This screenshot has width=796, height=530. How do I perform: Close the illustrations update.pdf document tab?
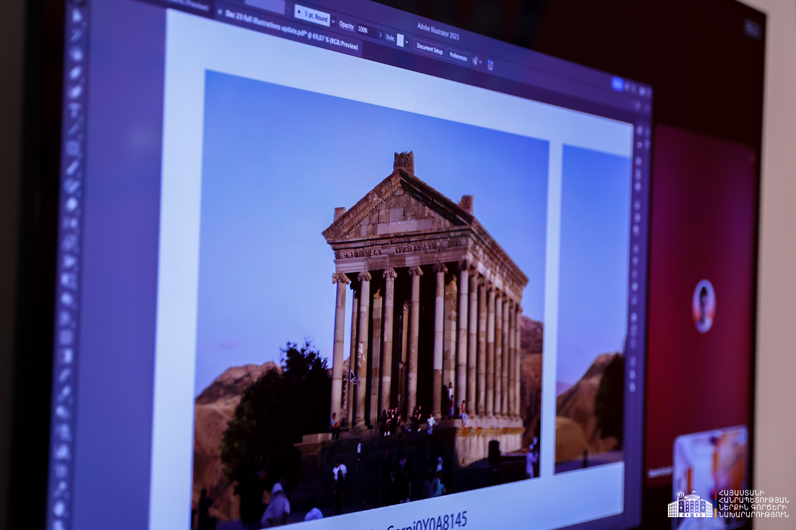point(220,12)
